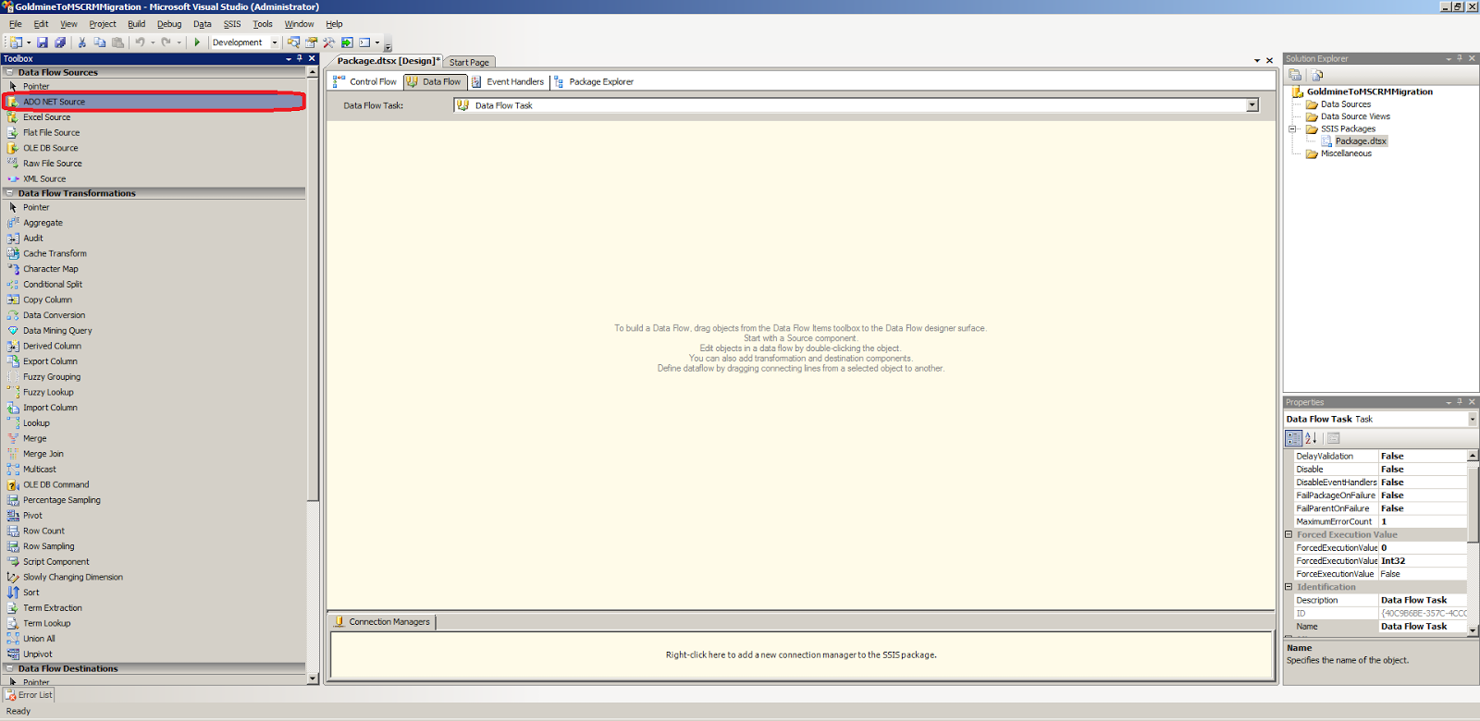The width and height of the screenshot is (1480, 721).
Task: Select ADO NET Source in Toolbox
Action: [154, 102]
